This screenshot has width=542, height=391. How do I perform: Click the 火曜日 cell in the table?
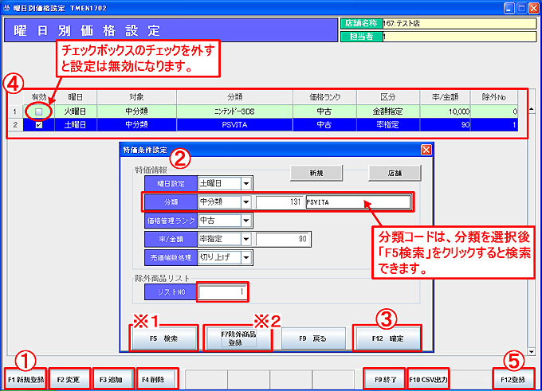(x=76, y=111)
